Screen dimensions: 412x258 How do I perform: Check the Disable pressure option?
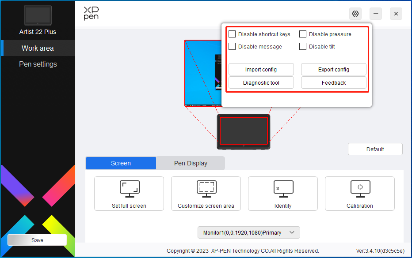pyautogui.click(x=303, y=34)
